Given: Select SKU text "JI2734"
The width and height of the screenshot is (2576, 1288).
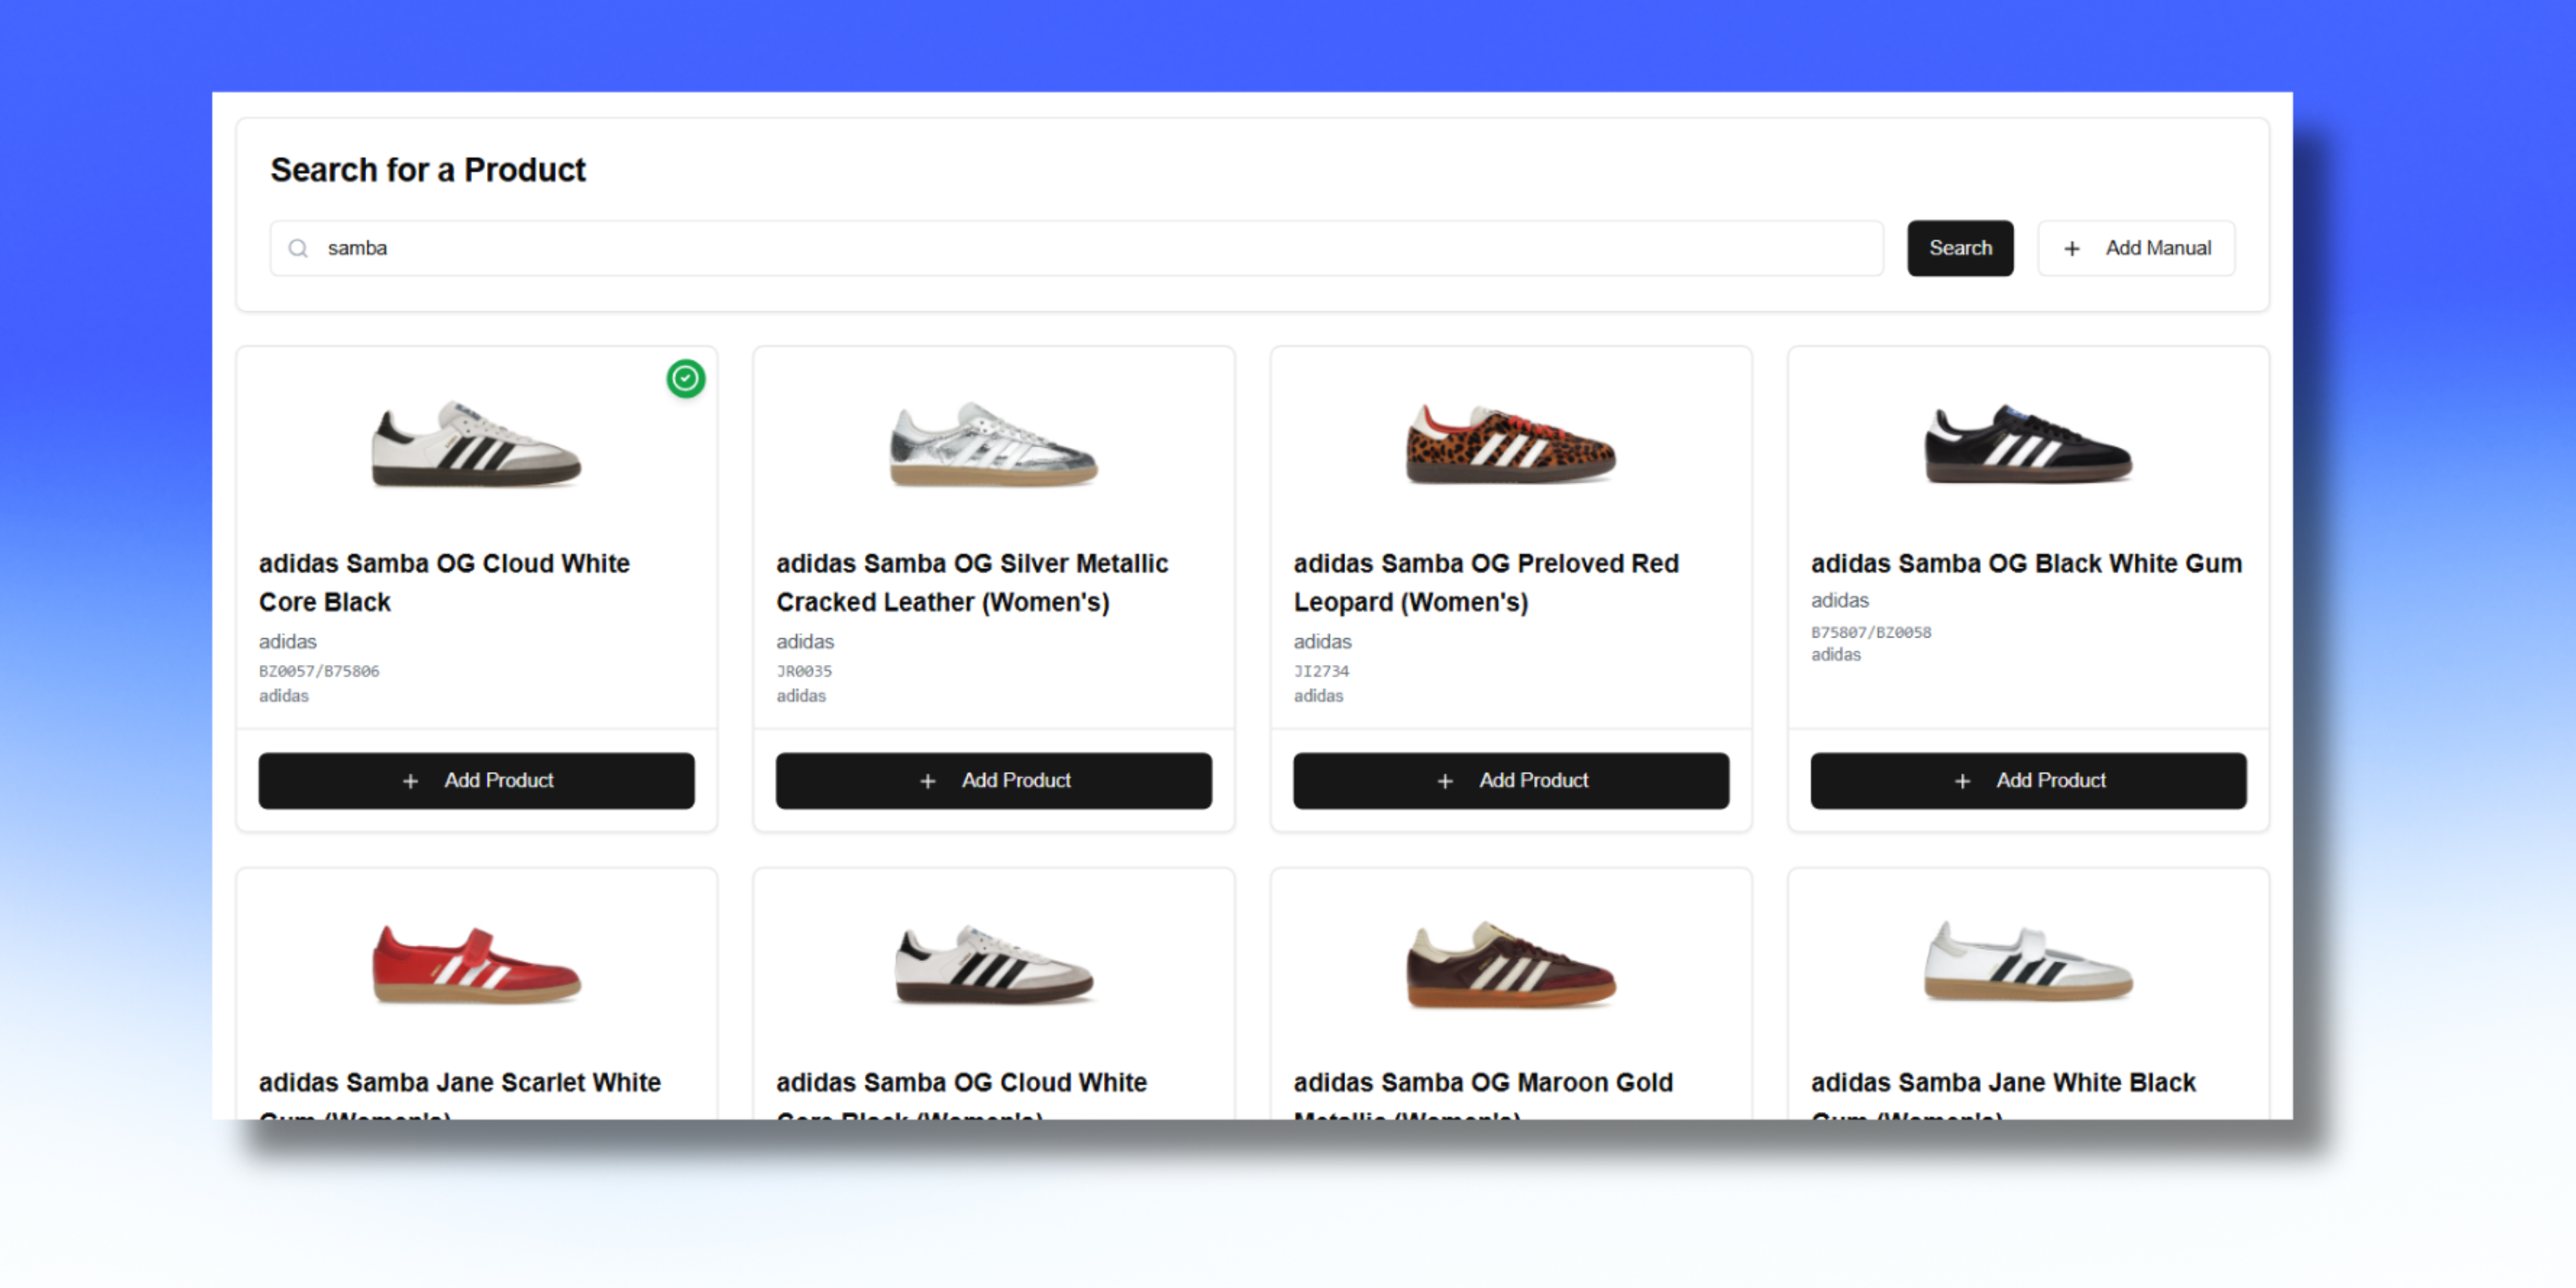Looking at the screenshot, I should (x=1321, y=671).
